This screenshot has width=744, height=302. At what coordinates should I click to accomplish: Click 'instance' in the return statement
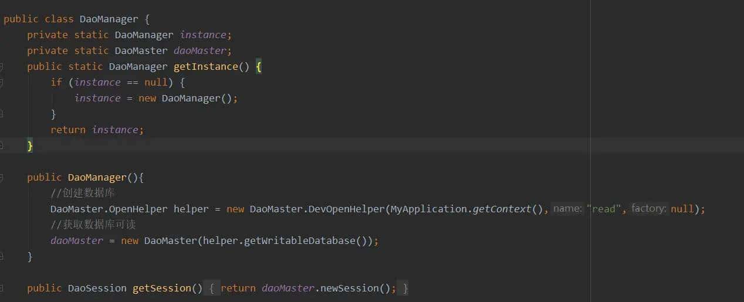click(115, 130)
